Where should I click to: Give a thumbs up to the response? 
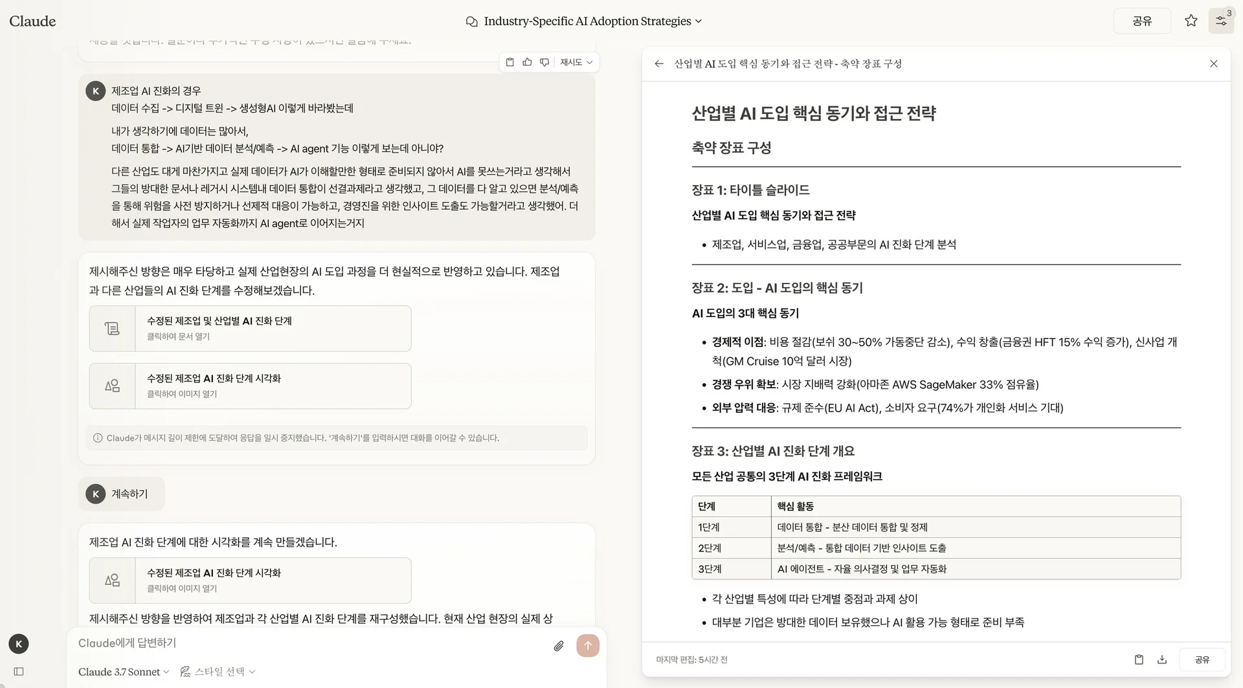tap(527, 61)
